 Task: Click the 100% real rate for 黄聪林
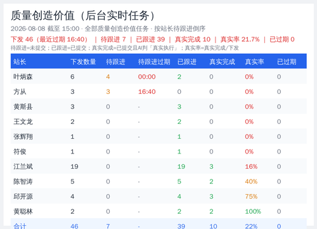point(253,211)
